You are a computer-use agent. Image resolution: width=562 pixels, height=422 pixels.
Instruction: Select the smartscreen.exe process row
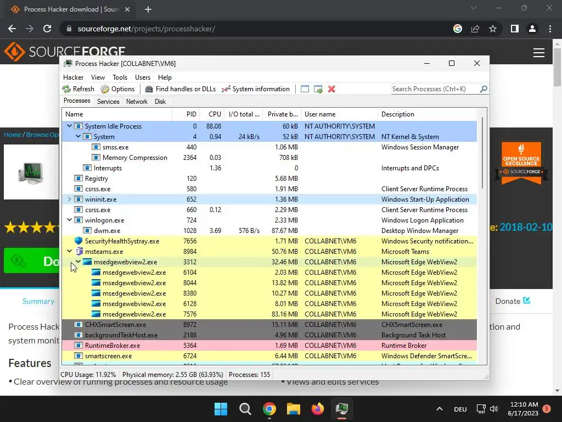tap(269, 356)
